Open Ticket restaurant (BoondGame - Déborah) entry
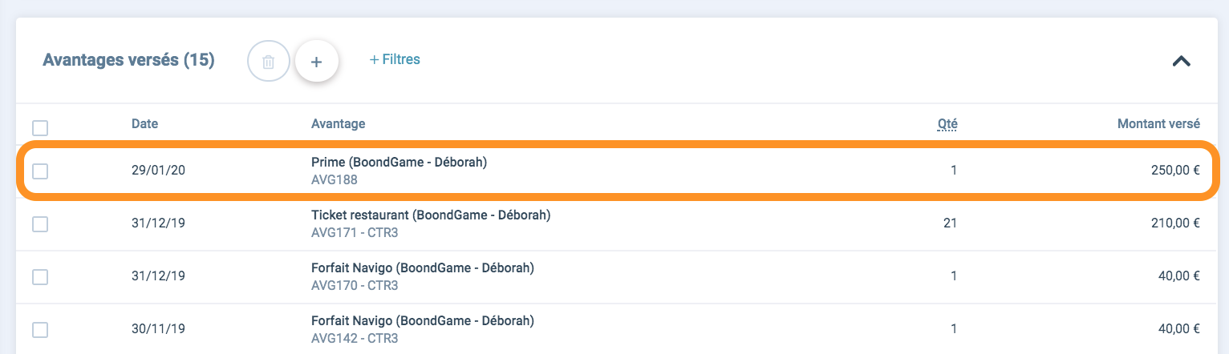The image size is (1229, 354). coord(431,215)
